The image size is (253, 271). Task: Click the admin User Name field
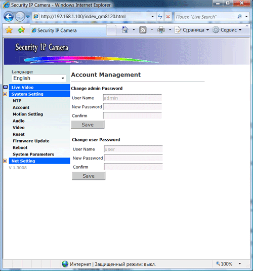click(x=133, y=98)
